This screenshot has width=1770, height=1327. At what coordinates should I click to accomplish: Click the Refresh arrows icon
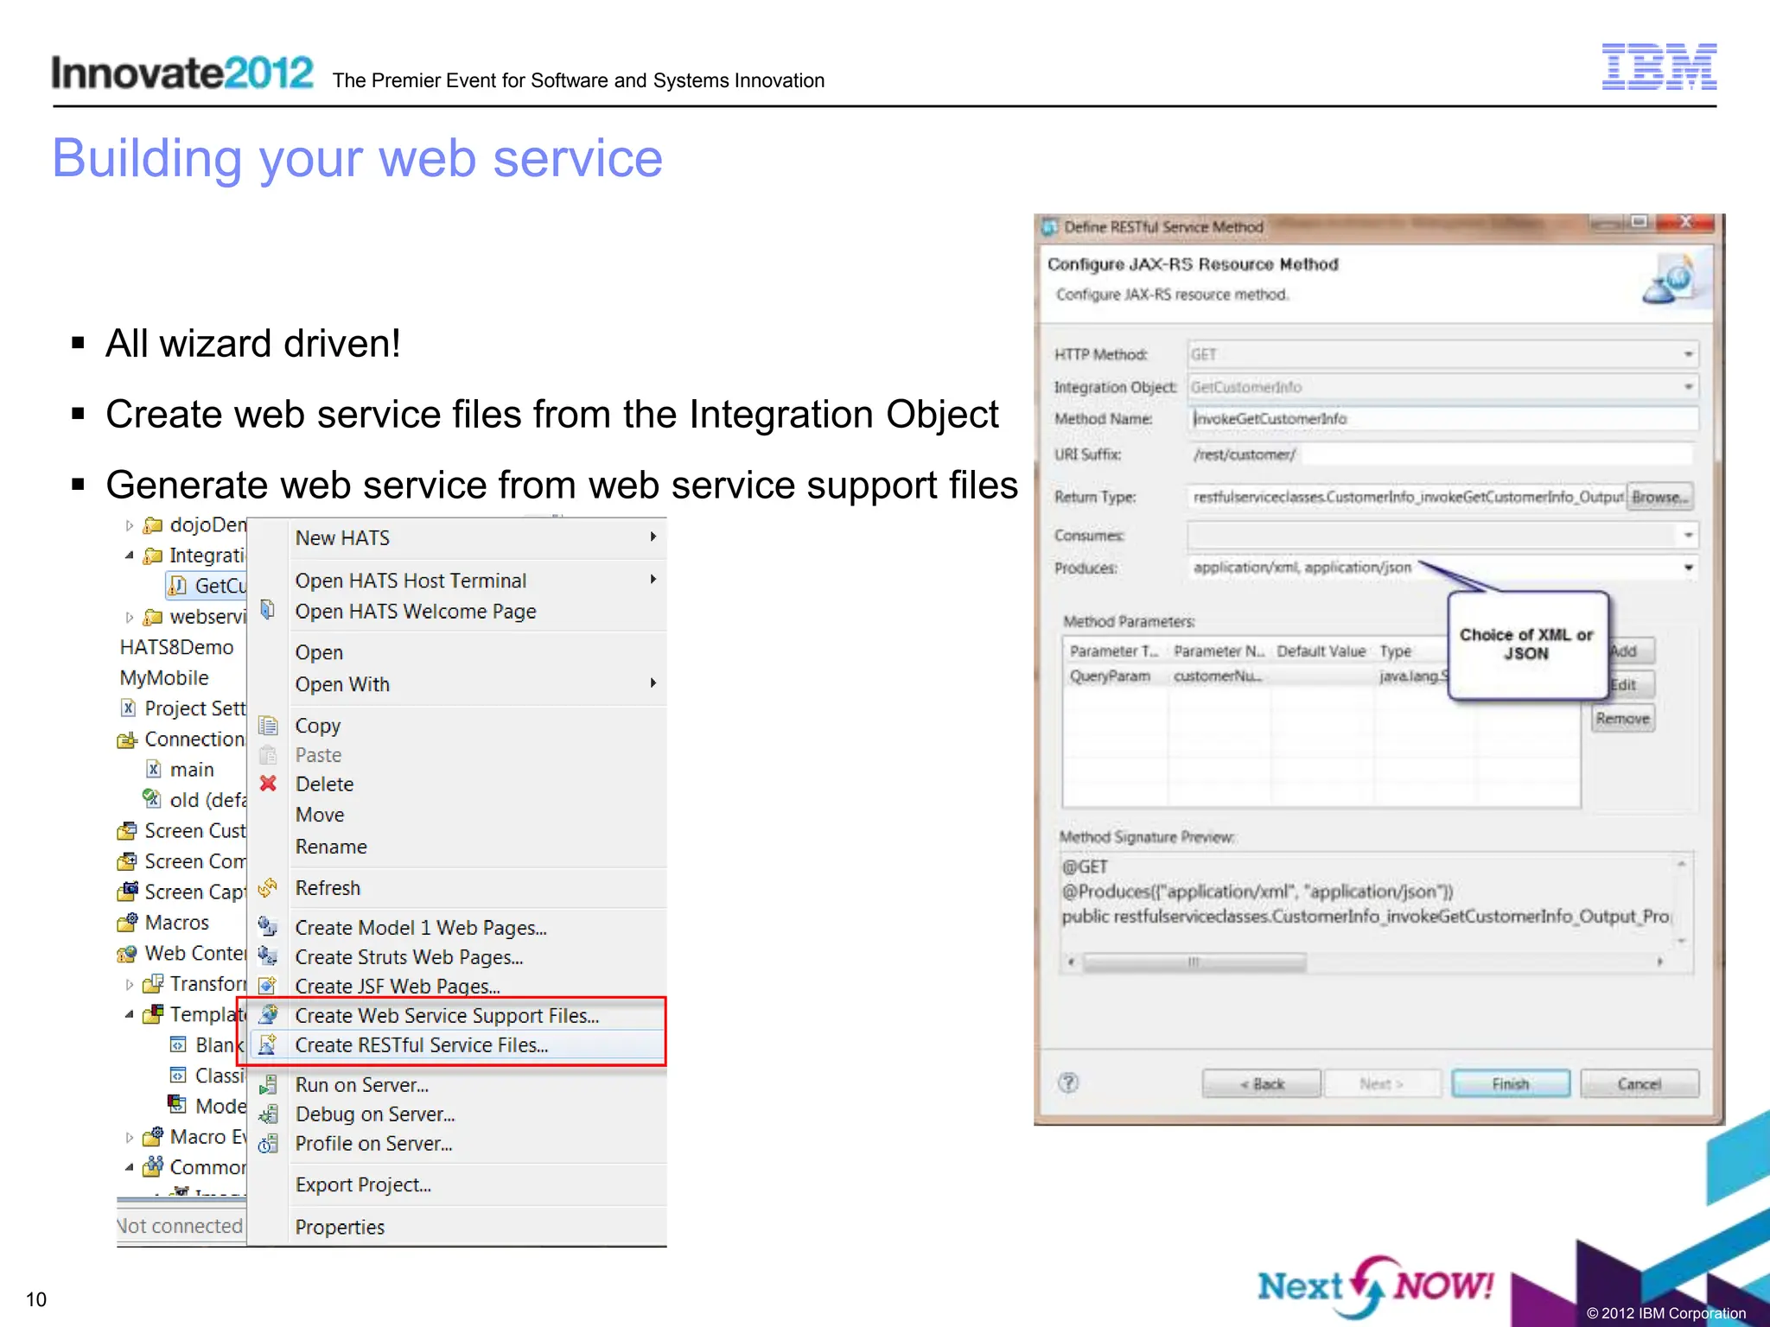tap(268, 887)
